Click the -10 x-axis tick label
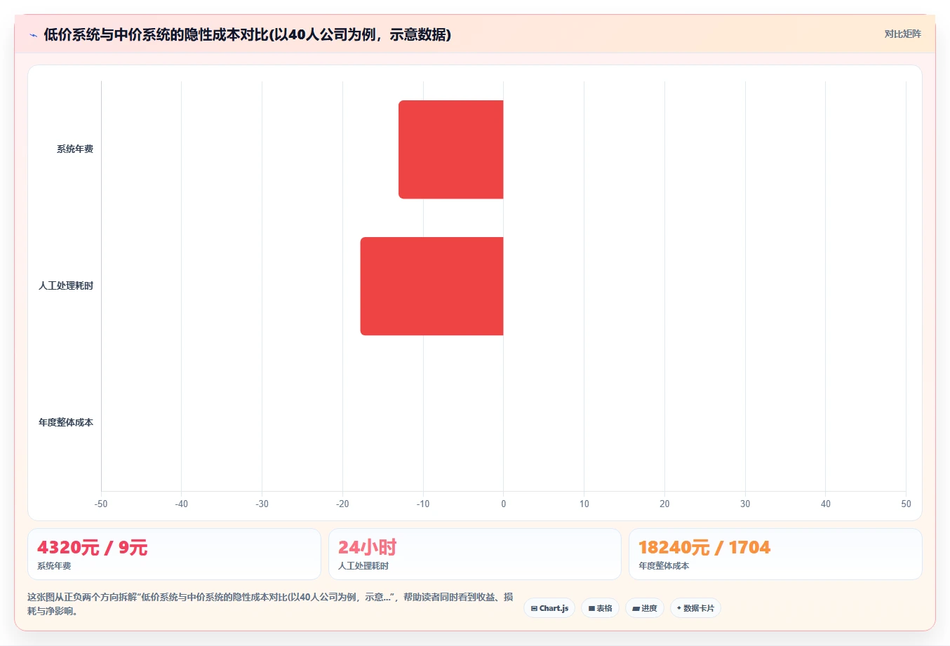 [423, 504]
